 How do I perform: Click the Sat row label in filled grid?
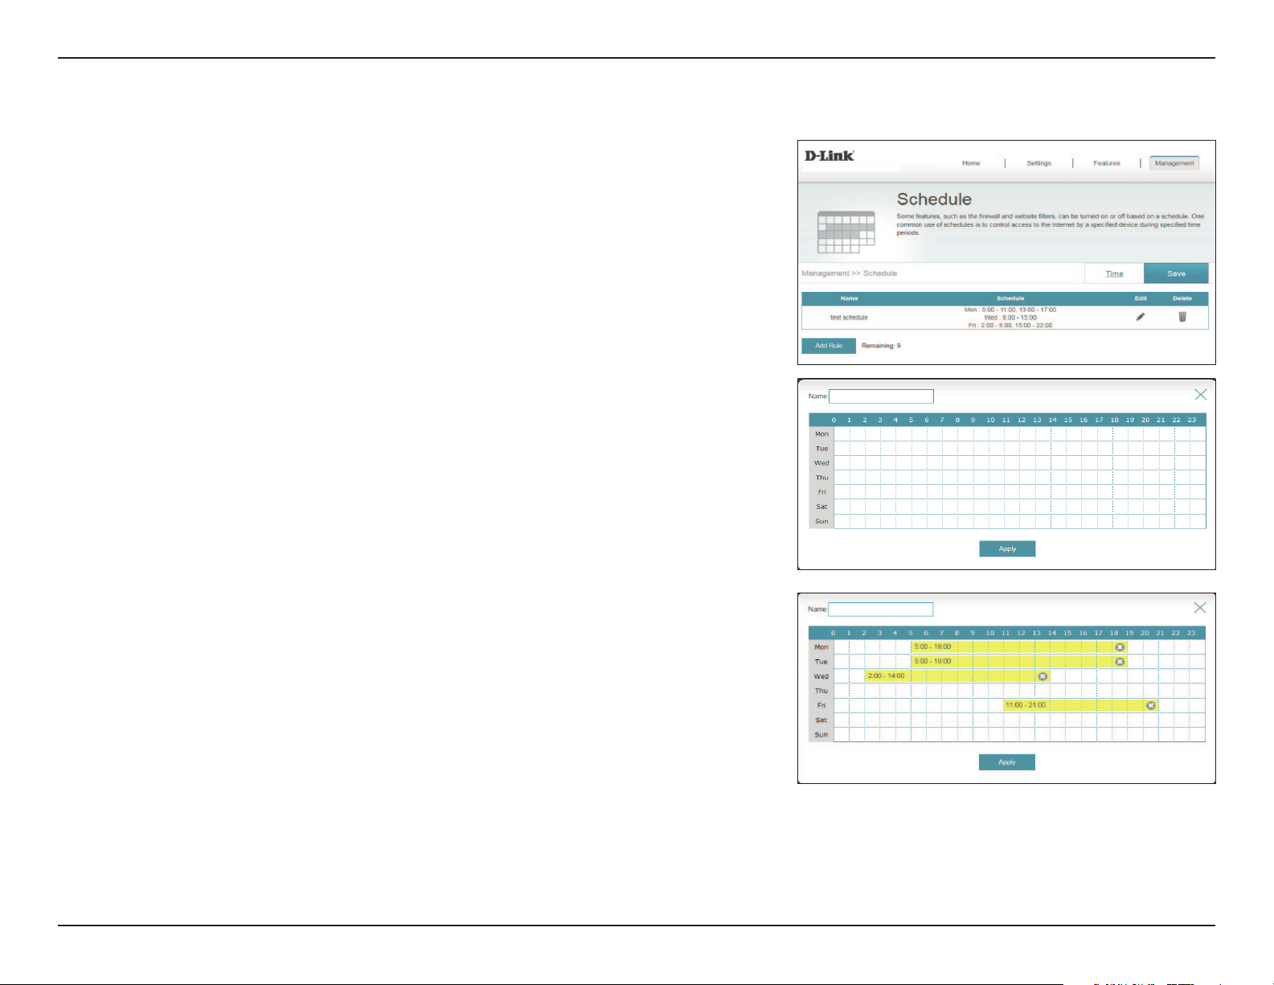click(821, 720)
